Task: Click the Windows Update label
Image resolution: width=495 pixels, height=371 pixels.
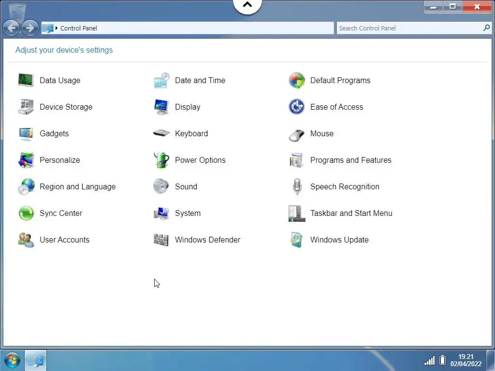Action: click(340, 240)
